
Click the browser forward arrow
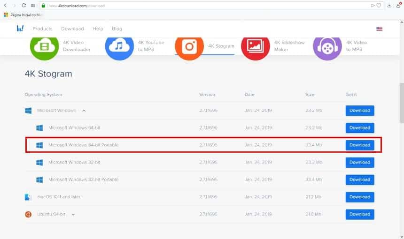tap(14, 6)
